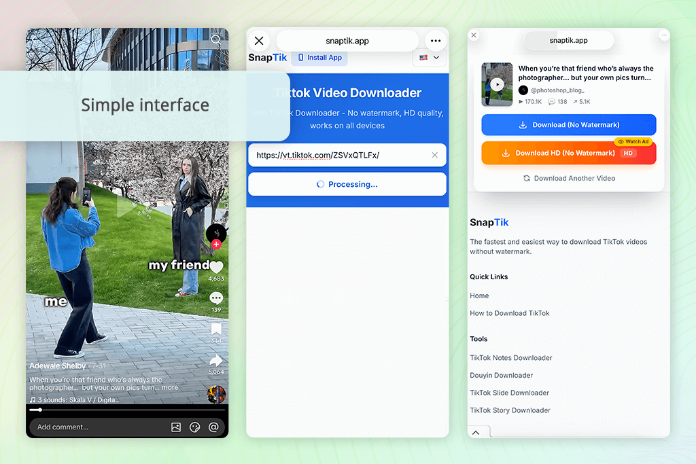Tap the @ mention icon
696x464 pixels.
pyautogui.click(x=213, y=427)
